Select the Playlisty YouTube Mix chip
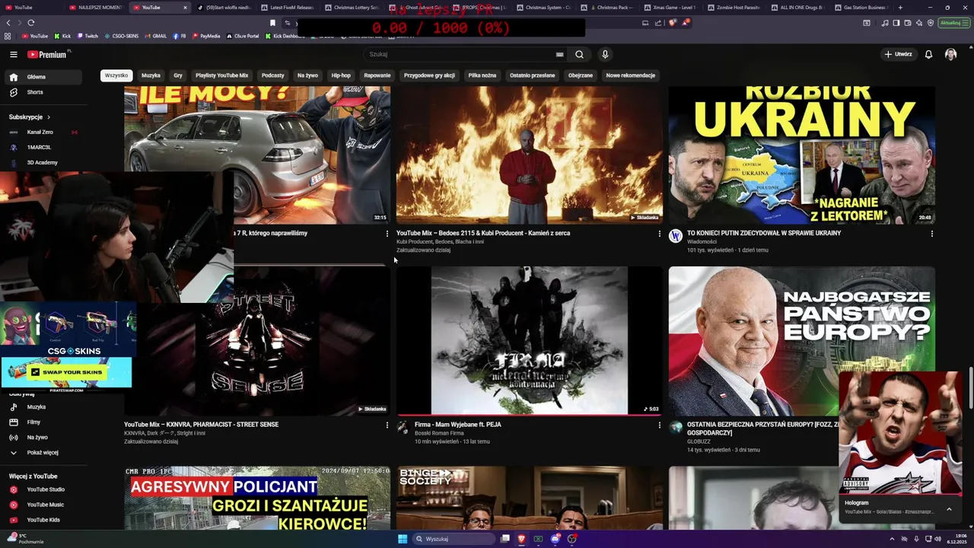Viewport: 974px width, 548px height. [221, 75]
